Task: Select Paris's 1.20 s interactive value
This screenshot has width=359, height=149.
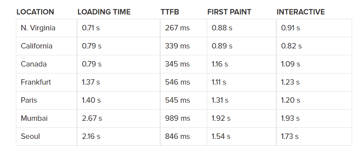Action: click(290, 100)
